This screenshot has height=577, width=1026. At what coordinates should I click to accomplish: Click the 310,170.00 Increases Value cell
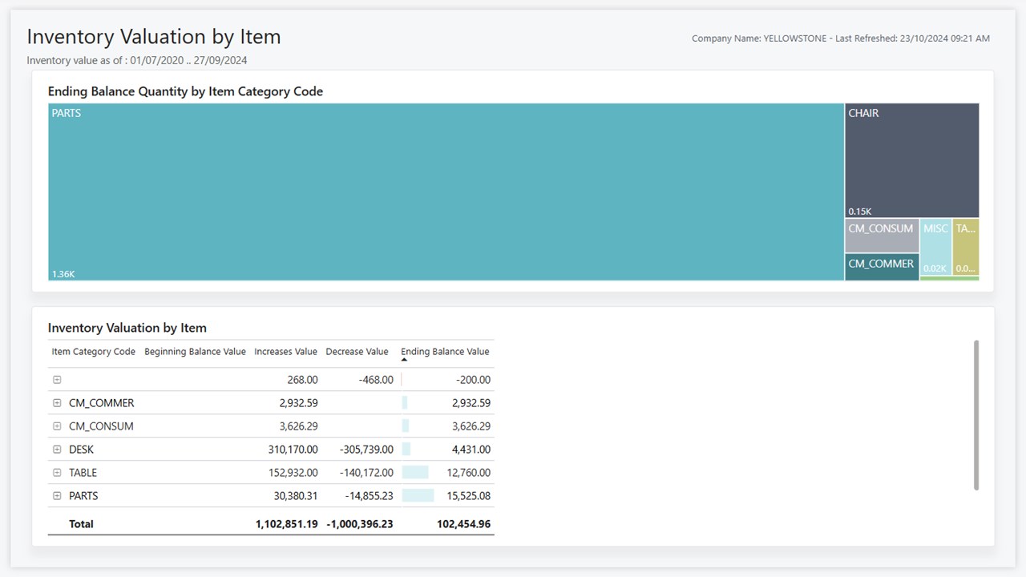pyautogui.click(x=293, y=450)
